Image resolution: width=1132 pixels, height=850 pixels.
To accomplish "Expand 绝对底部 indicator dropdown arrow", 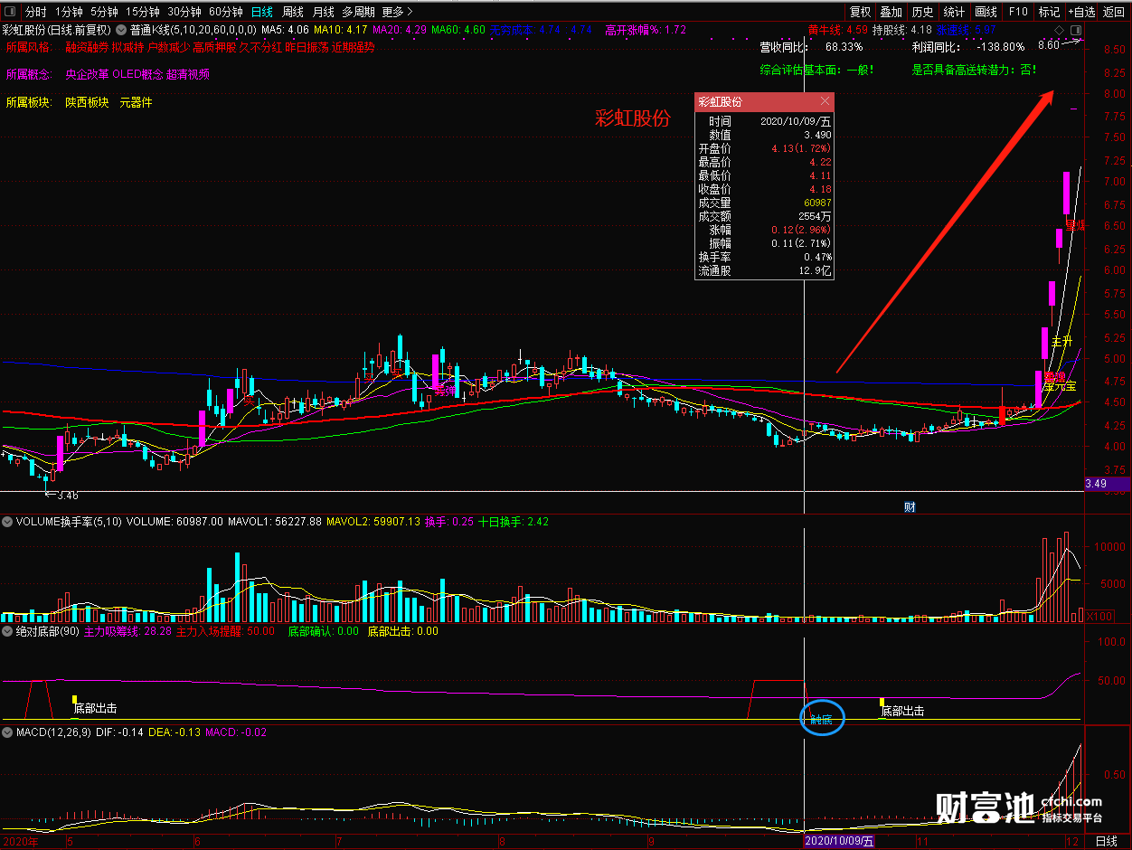I will [7, 631].
